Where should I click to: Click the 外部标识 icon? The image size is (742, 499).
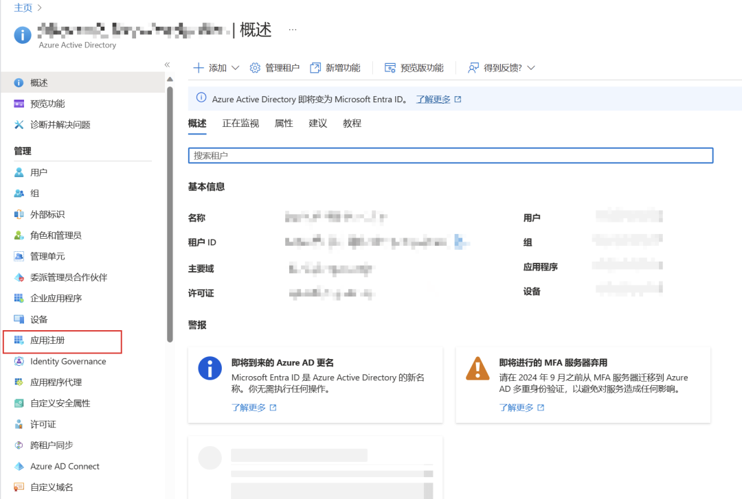(x=19, y=214)
